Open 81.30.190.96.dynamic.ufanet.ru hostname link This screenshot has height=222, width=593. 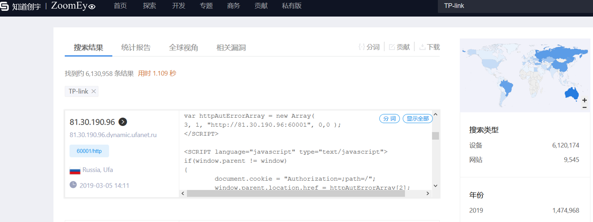pyautogui.click(x=113, y=135)
